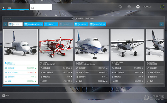This screenshot has height=103, width=167.
Task: Click the Boeing 747-8 Intercontinental name label
Action: pos(87,63)
